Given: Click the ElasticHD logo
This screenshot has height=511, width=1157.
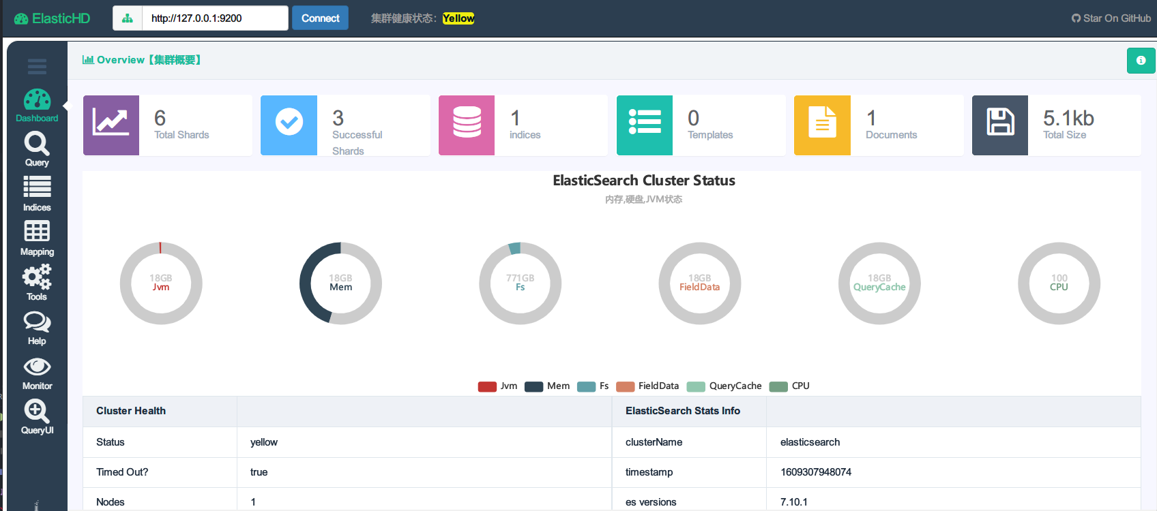Looking at the screenshot, I should tap(52, 18).
